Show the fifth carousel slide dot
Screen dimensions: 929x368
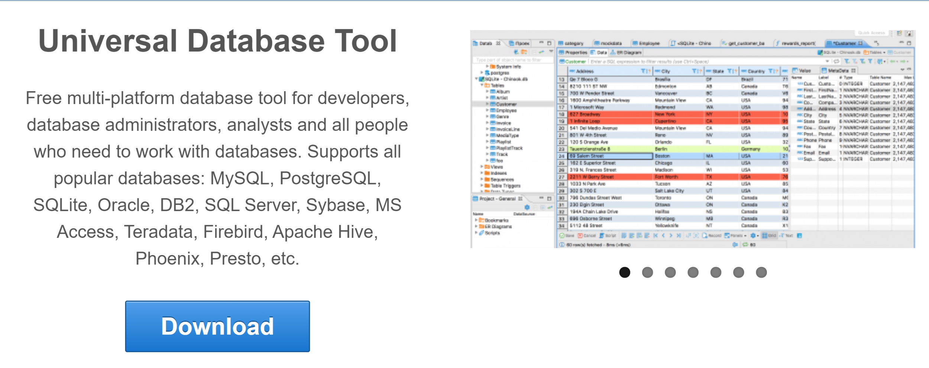pos(716,272)
